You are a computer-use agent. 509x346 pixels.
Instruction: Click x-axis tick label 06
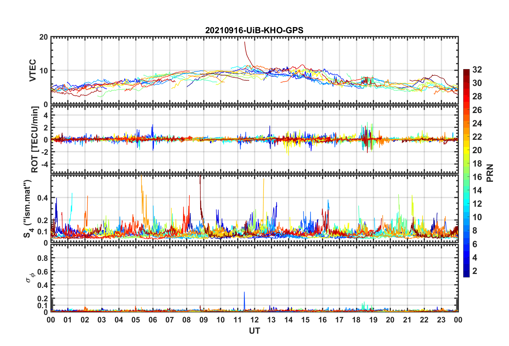point(153,320)
